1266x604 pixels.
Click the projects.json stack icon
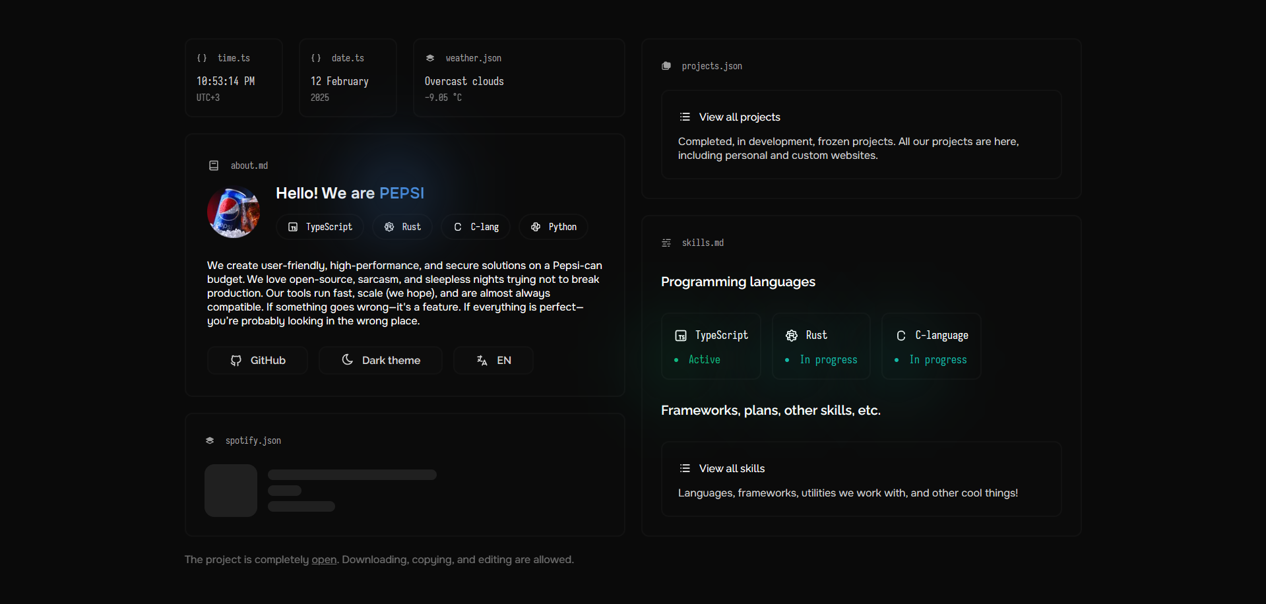[666, 66]
